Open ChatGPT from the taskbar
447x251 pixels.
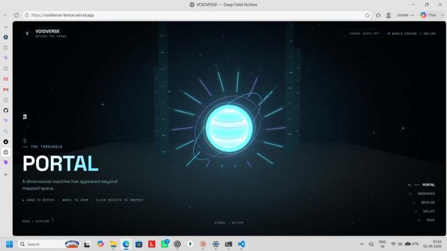(x=177, y=244)
